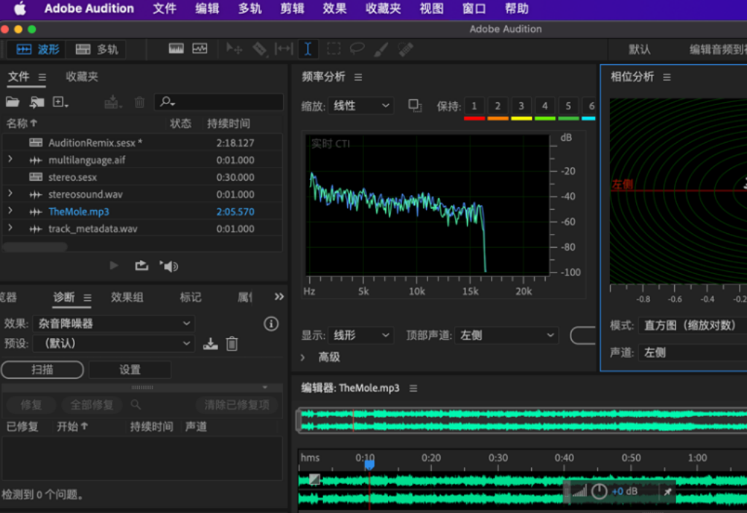This screenshot has height=513, width=747.
Task: Open the 缩放 scale dropdown in 频率分析
Action: point(360,106)
